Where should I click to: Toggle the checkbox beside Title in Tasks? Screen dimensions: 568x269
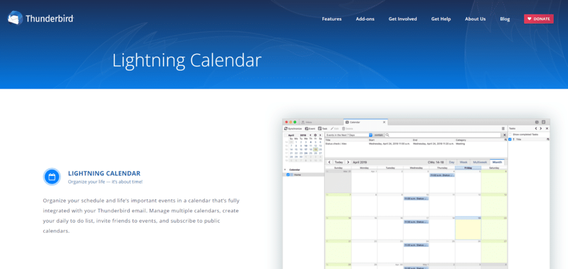tap(510, 139)
